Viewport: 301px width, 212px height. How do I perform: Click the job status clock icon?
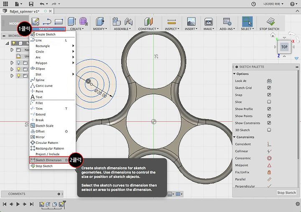click(x=254, y=4)
